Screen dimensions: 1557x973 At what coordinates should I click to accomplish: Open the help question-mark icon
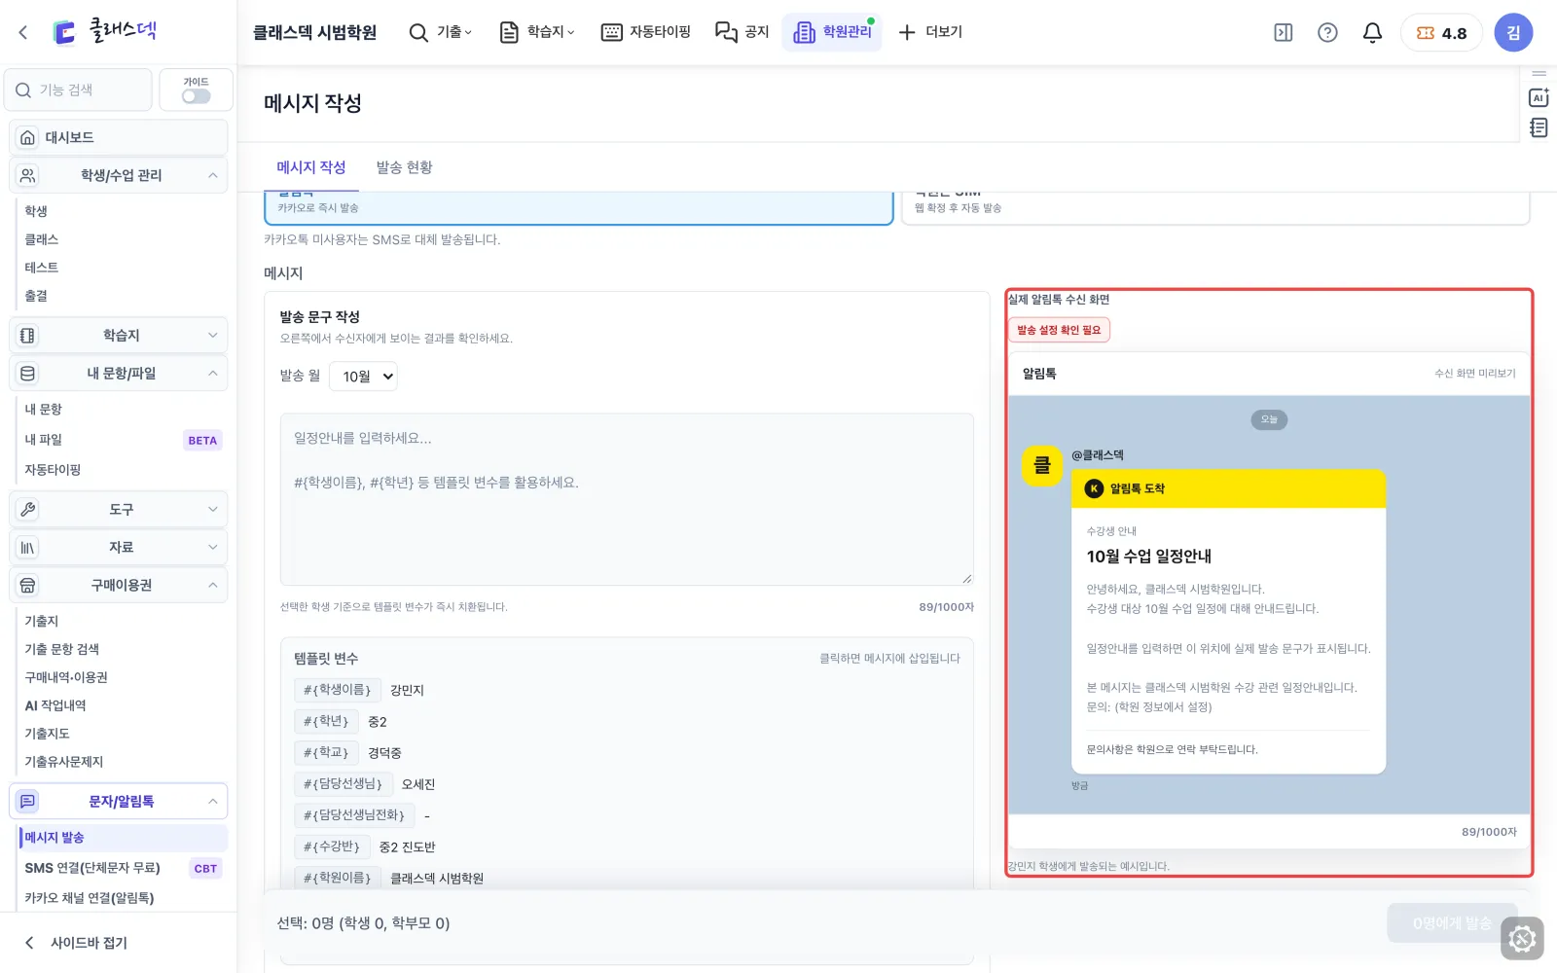tap(1327, 32)
